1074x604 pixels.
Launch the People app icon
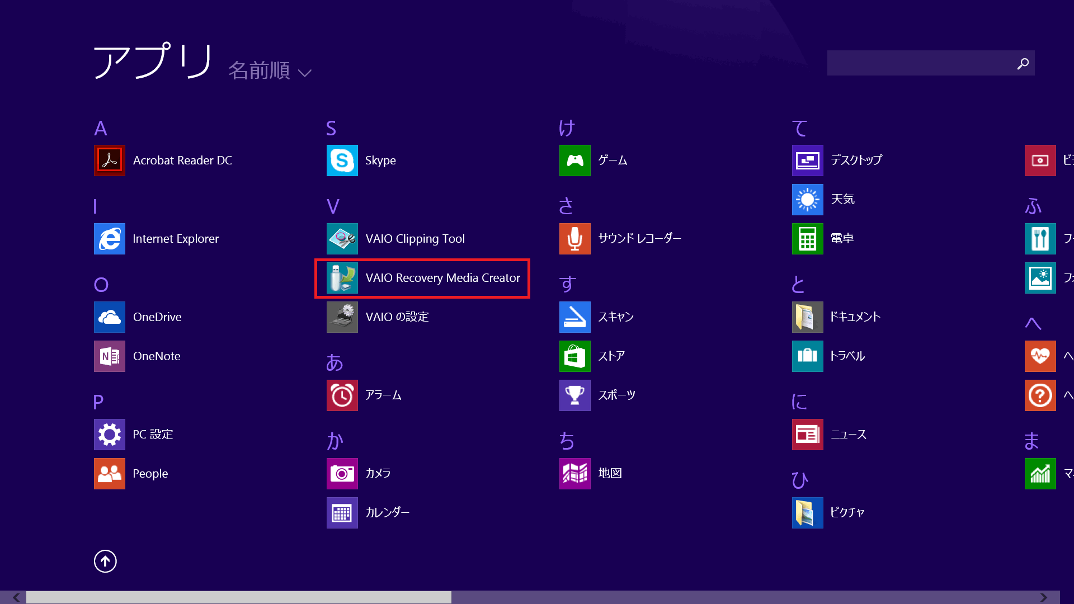[x=110, y=474]
